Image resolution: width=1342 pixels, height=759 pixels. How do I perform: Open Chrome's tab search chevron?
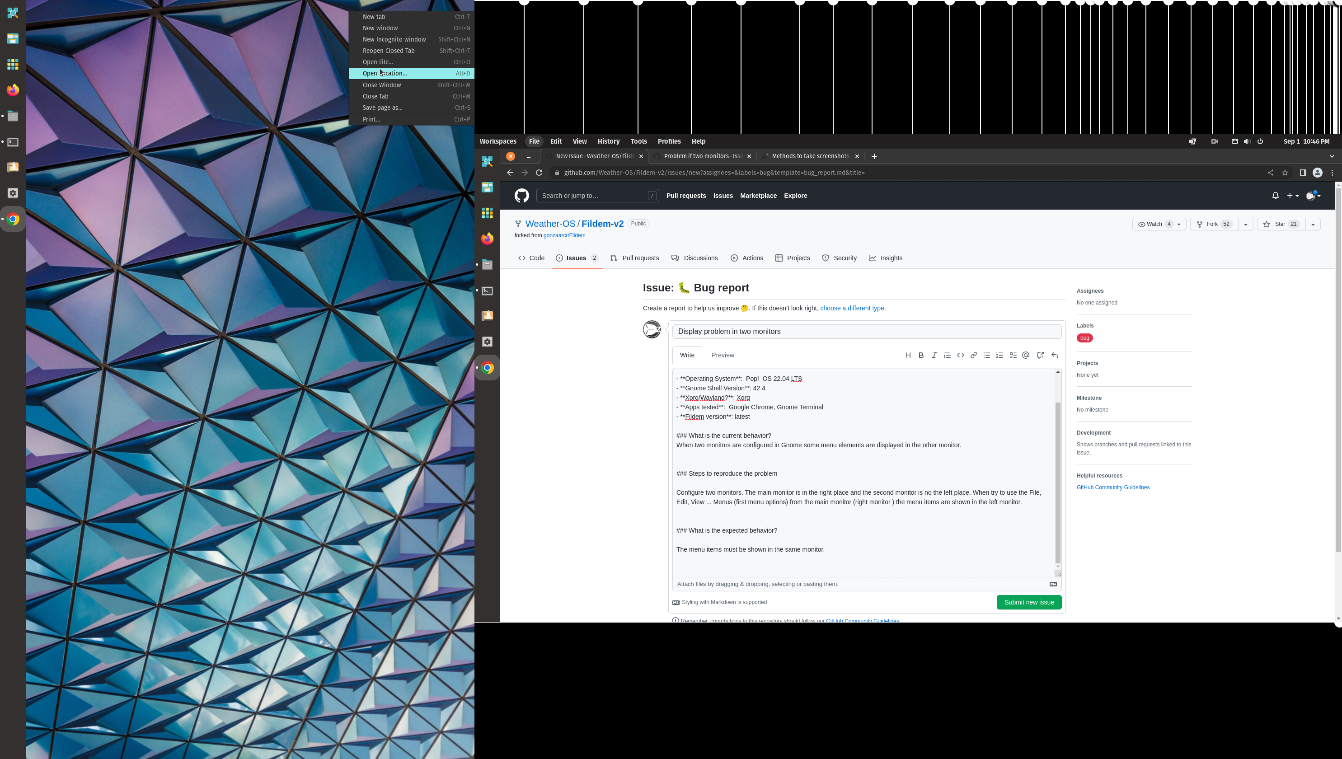1332,156
